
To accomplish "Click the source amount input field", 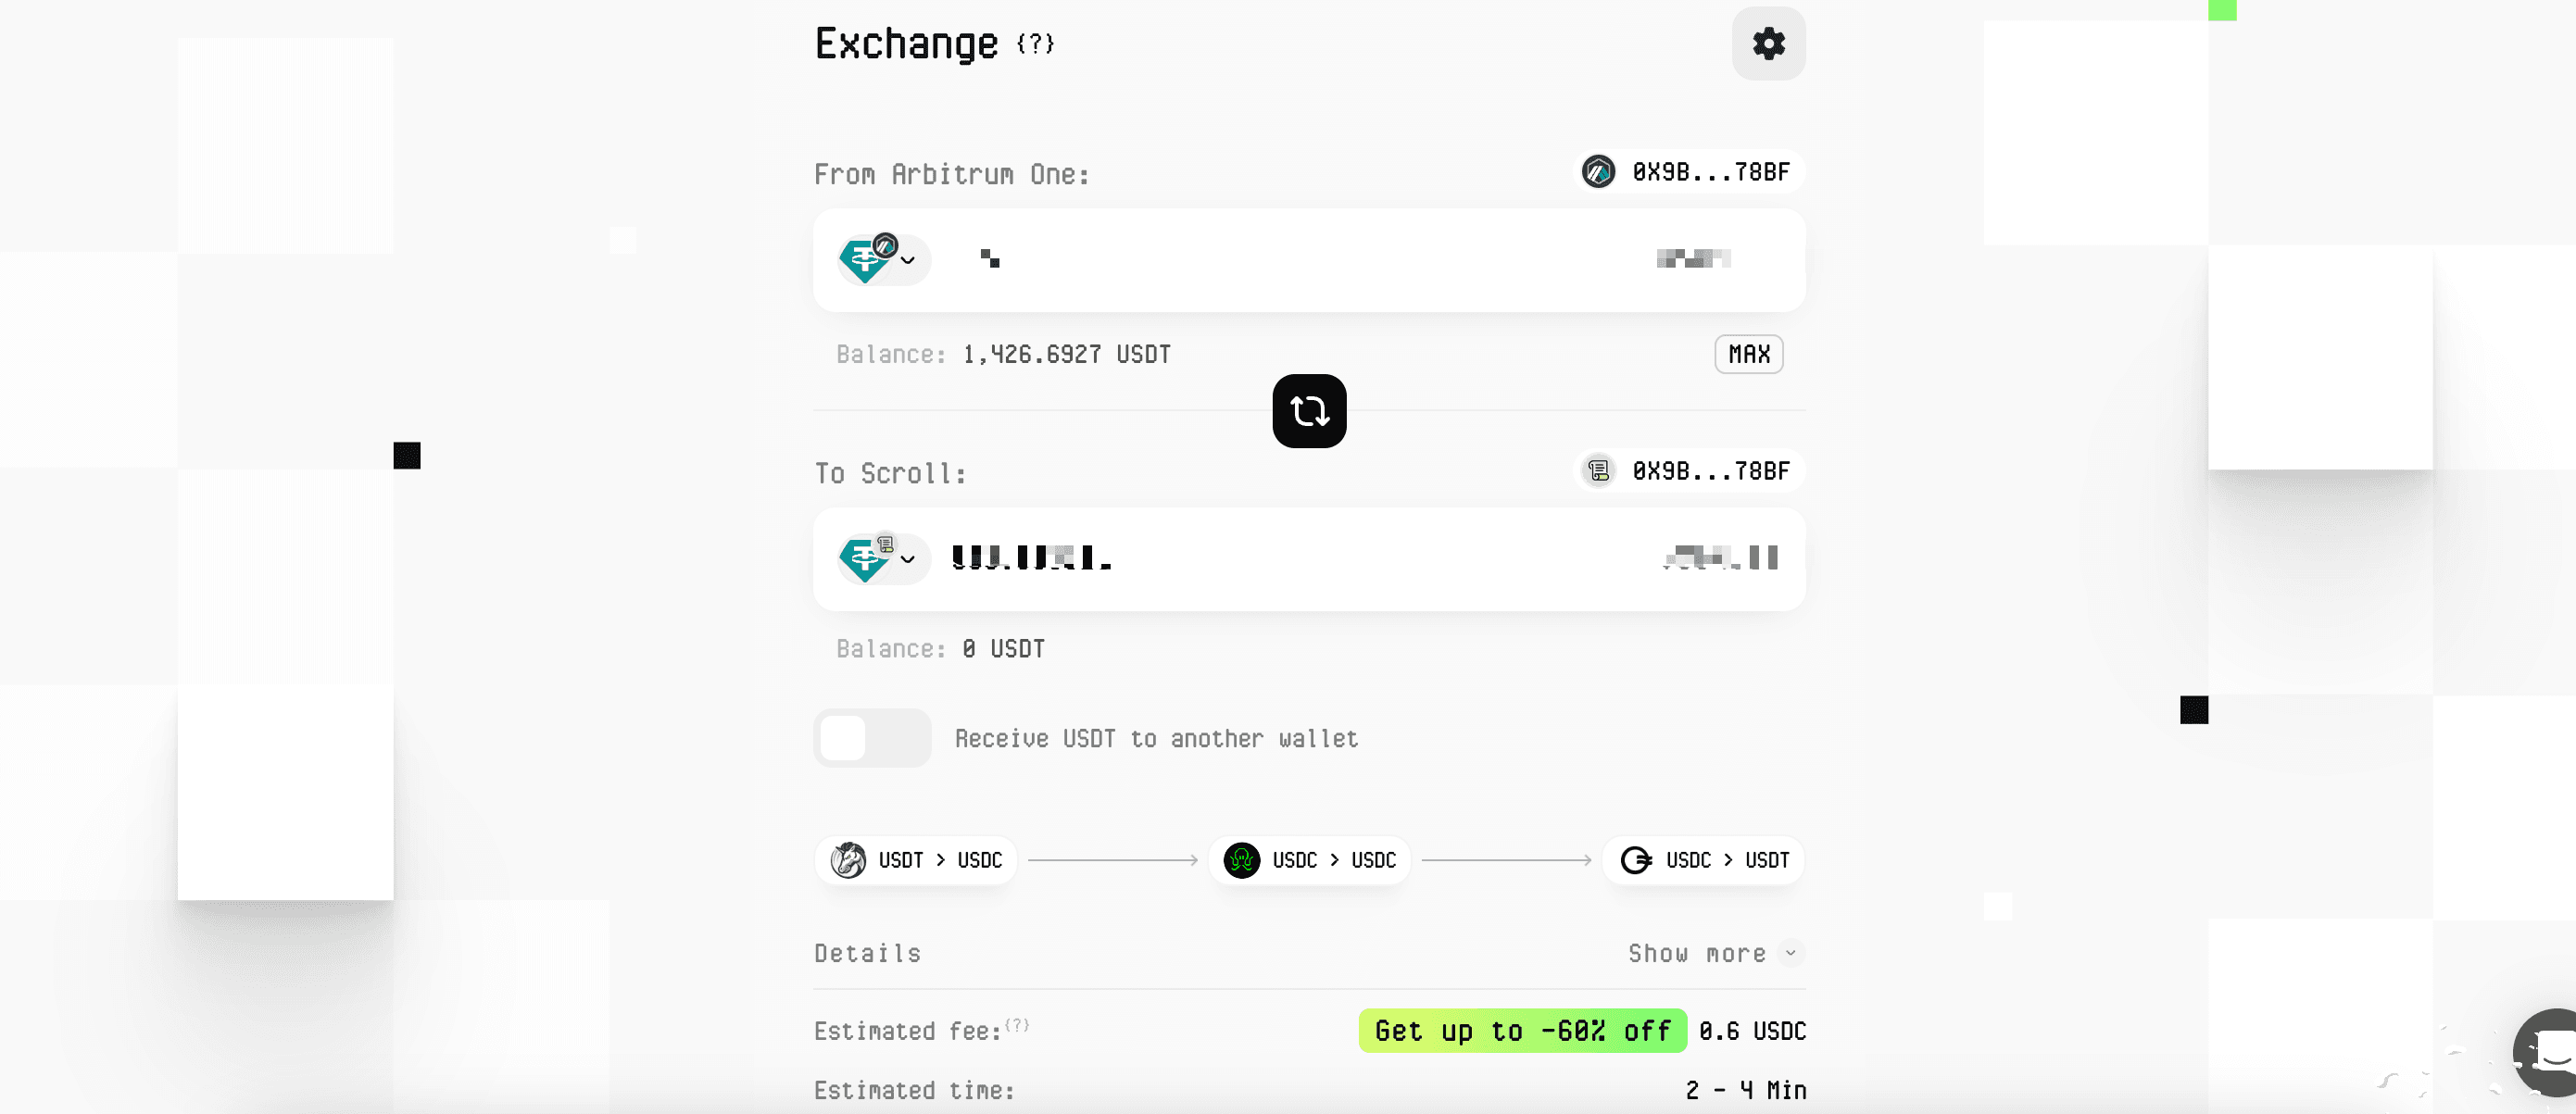I will click(x=1300, y=259).
